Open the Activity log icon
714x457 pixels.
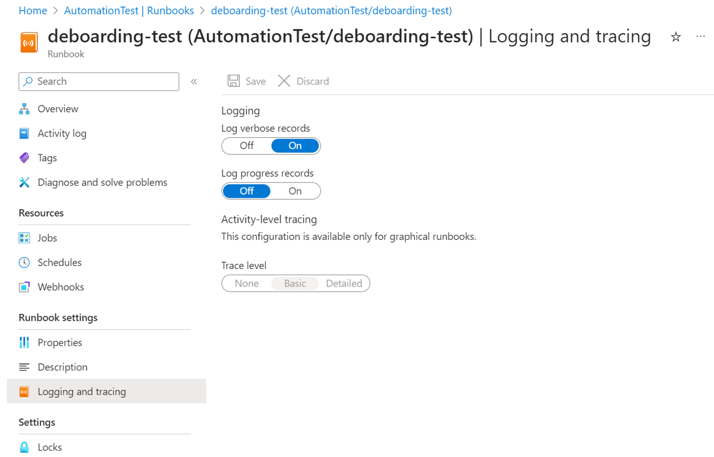tap(24, 133)
